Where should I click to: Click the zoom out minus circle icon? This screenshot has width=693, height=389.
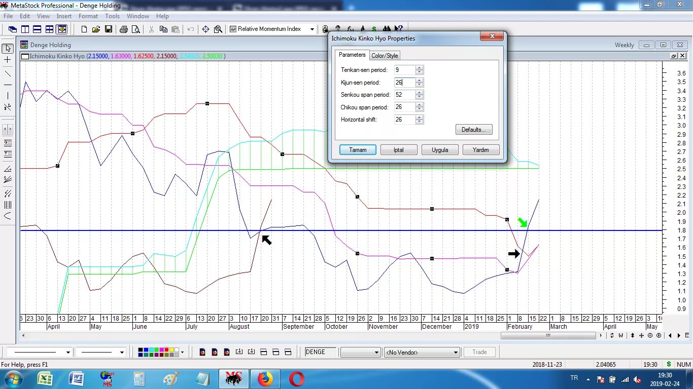pyautogui.click(x=650, y=335)
